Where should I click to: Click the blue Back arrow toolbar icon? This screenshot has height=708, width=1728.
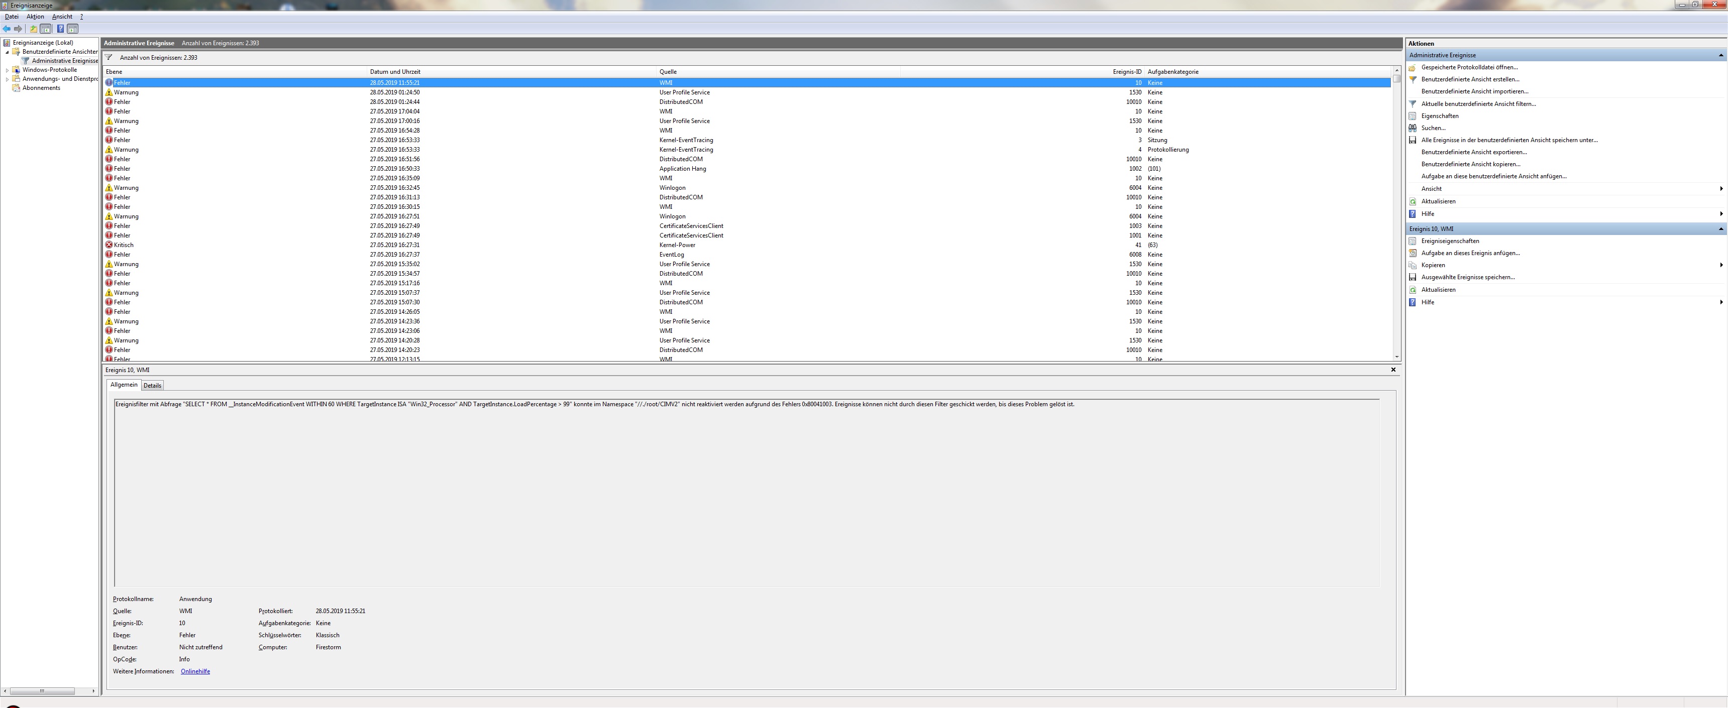click(x=7, y=29)
